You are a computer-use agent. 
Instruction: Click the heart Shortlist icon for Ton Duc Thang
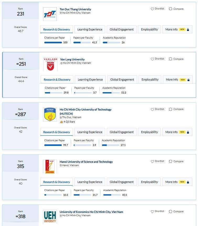tap(152, 9)
